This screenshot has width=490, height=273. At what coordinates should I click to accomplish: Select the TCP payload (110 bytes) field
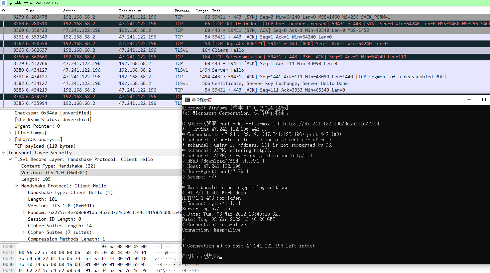coord(45,146)
